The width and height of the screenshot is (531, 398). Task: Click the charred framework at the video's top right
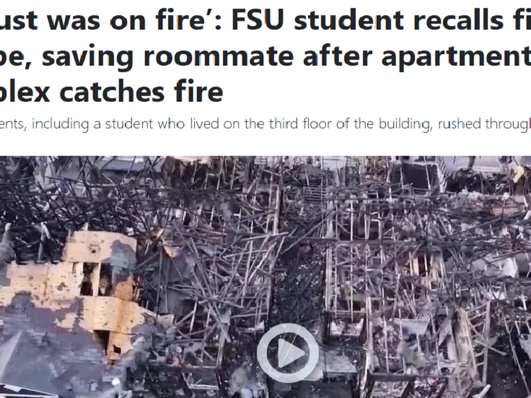465,186
